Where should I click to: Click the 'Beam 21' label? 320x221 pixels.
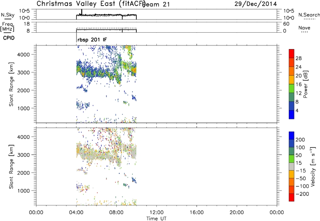(156, 4)
